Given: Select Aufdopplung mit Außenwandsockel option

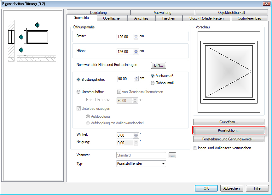Looking at the screenshot, I should click(x=88, y=123).
